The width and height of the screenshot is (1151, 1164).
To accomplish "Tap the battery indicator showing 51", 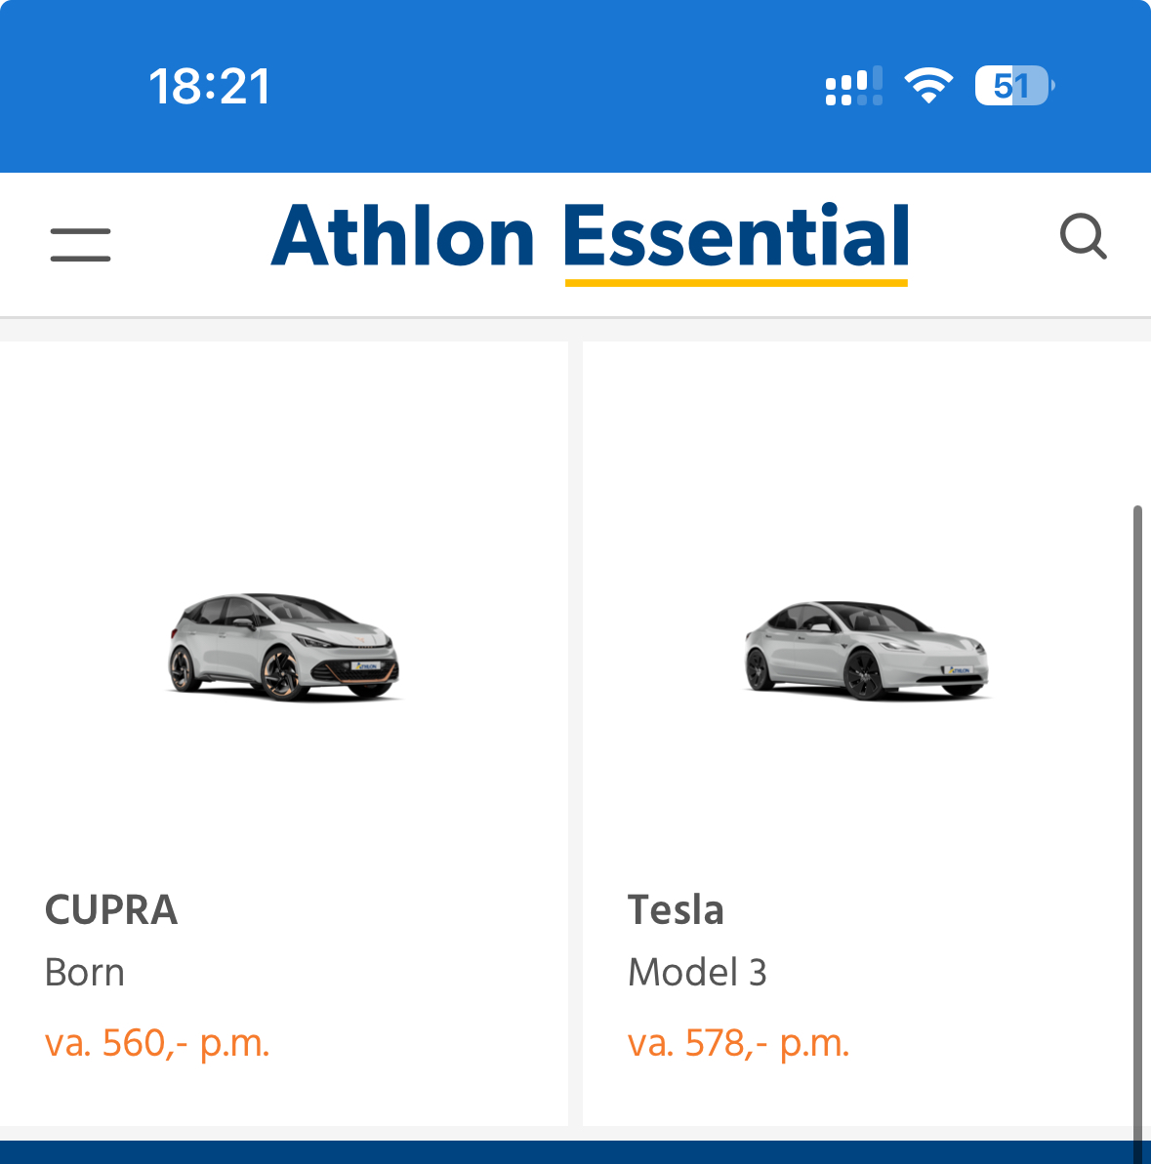I will point(1014,85).
